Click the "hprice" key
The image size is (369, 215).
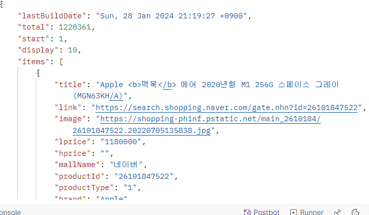73,153
